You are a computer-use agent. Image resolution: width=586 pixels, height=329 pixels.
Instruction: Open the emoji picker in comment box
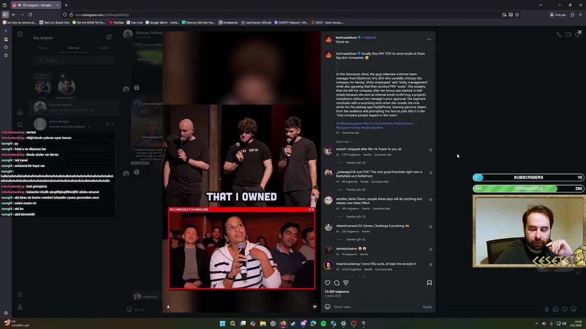click(327, 307)
